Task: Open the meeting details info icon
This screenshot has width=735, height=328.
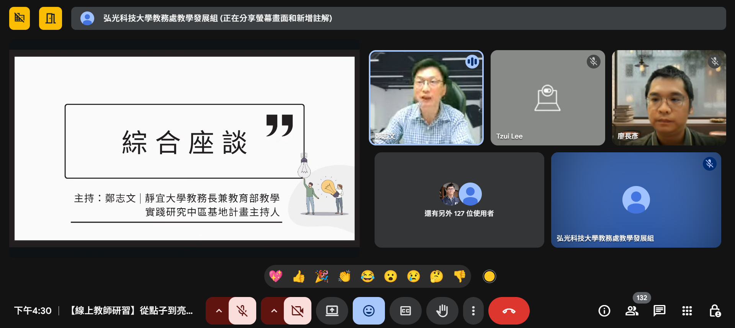Action: point(604,311)
